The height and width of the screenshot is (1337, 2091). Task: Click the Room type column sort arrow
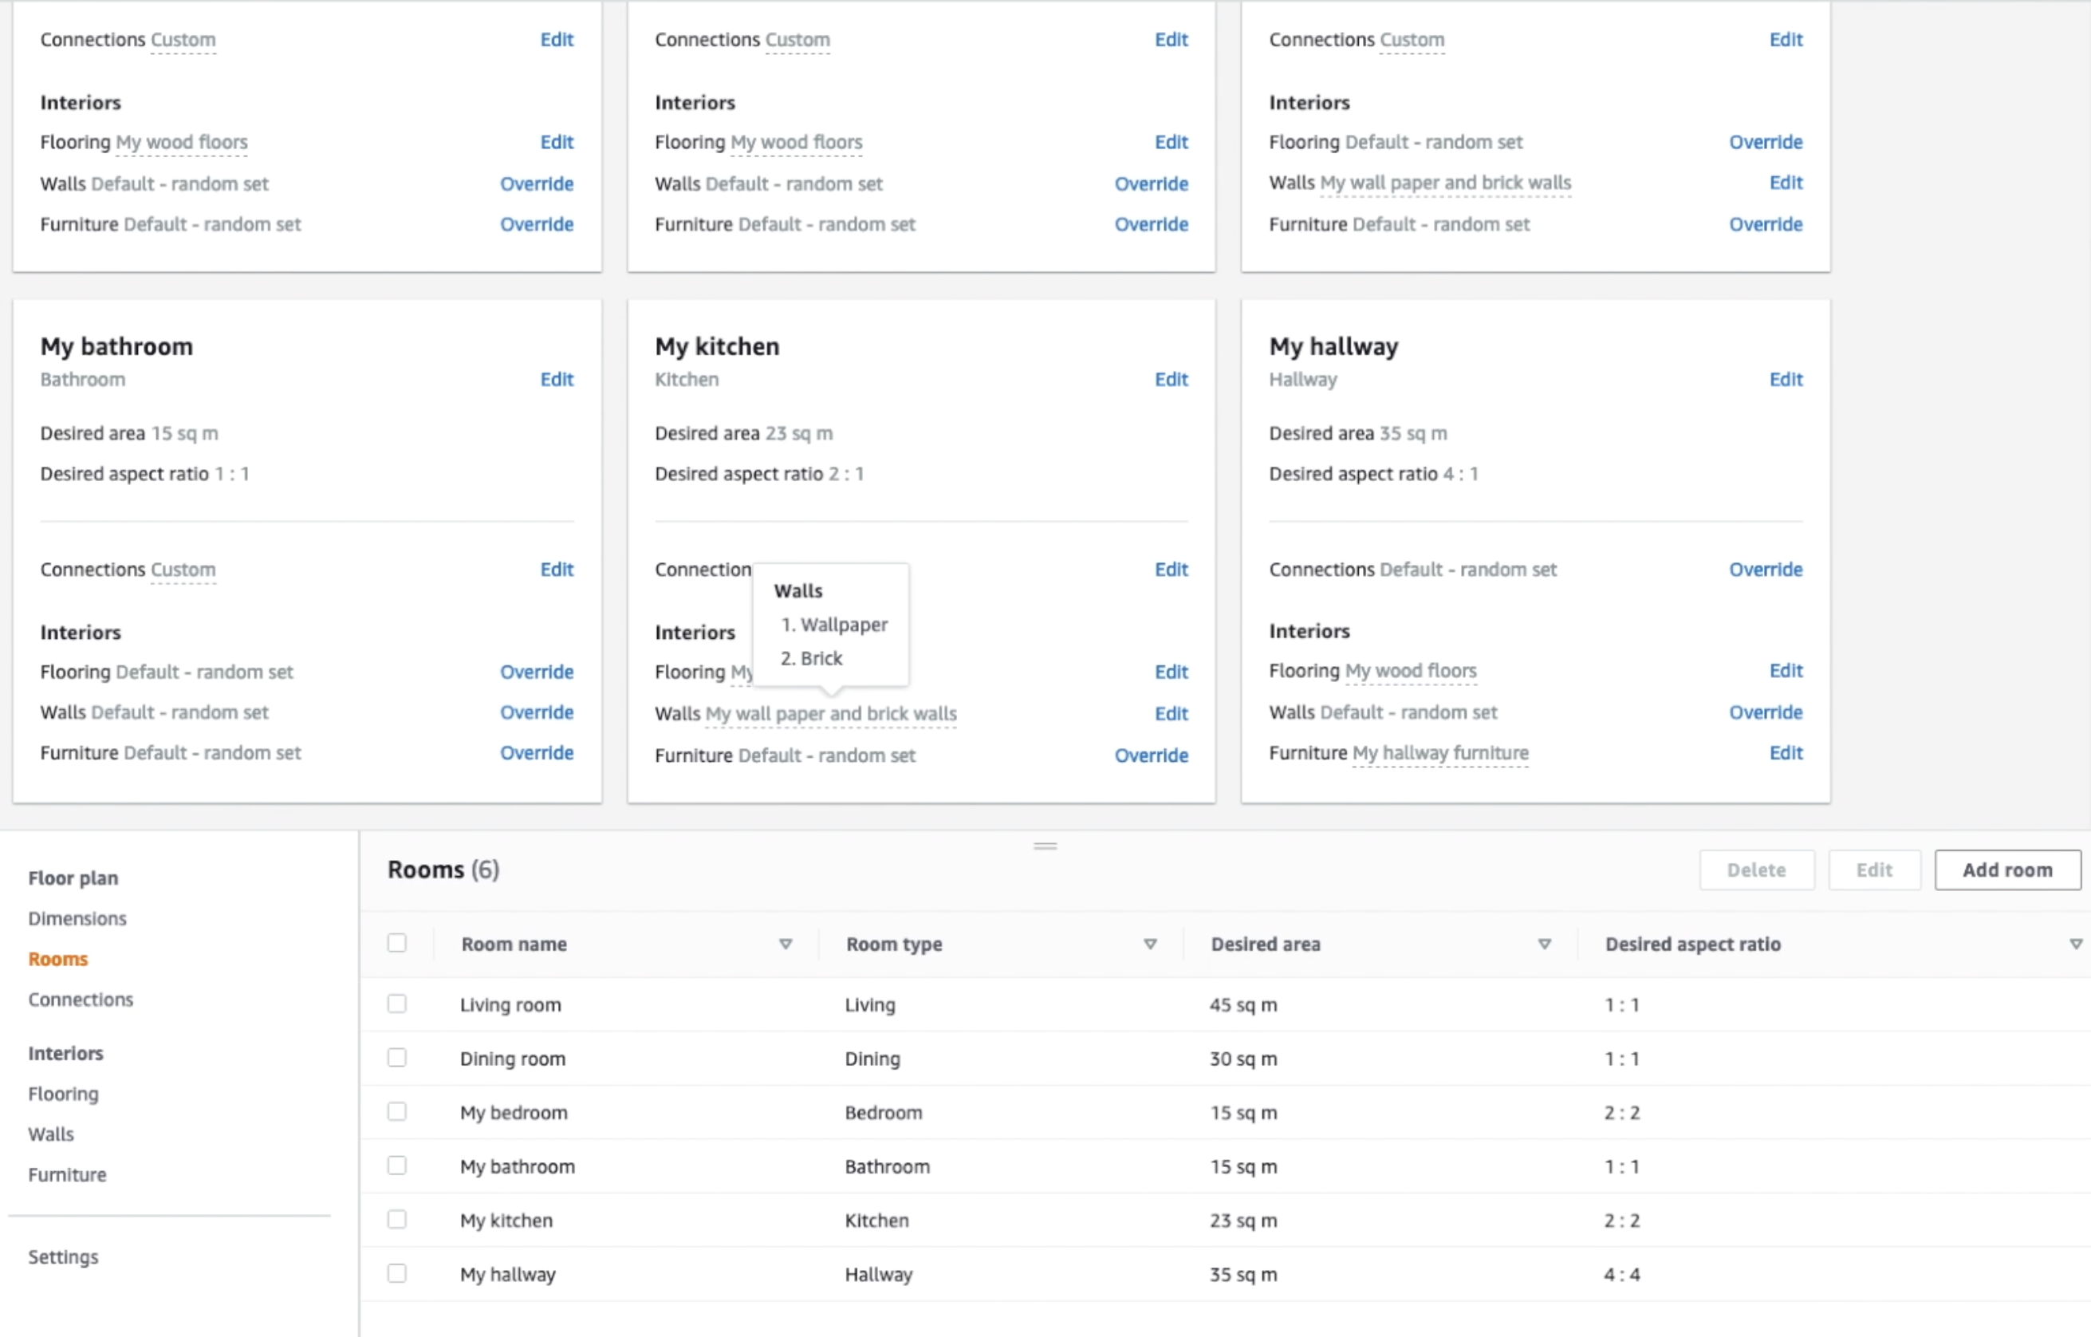tap(1150, 945)
